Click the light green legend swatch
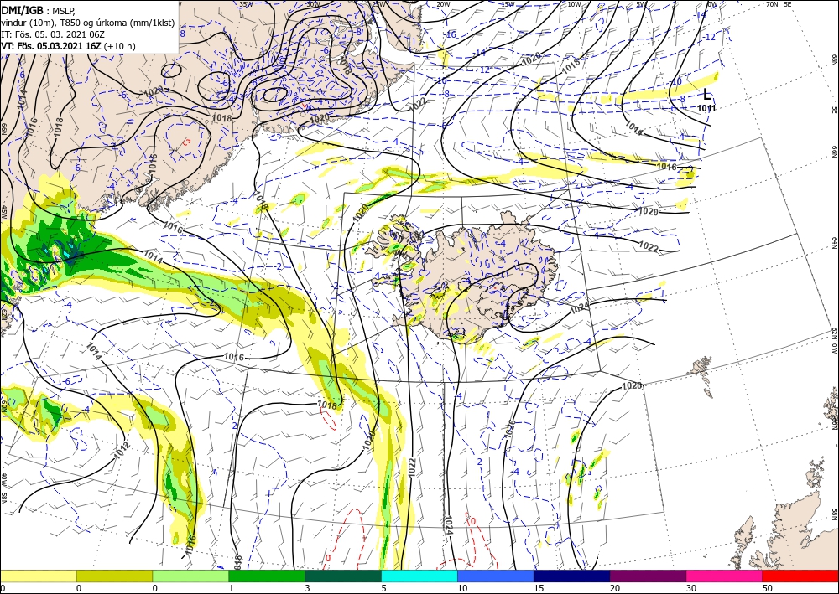Image resolution: width=839 pixels, height=594 pixels. pos(190,576)
